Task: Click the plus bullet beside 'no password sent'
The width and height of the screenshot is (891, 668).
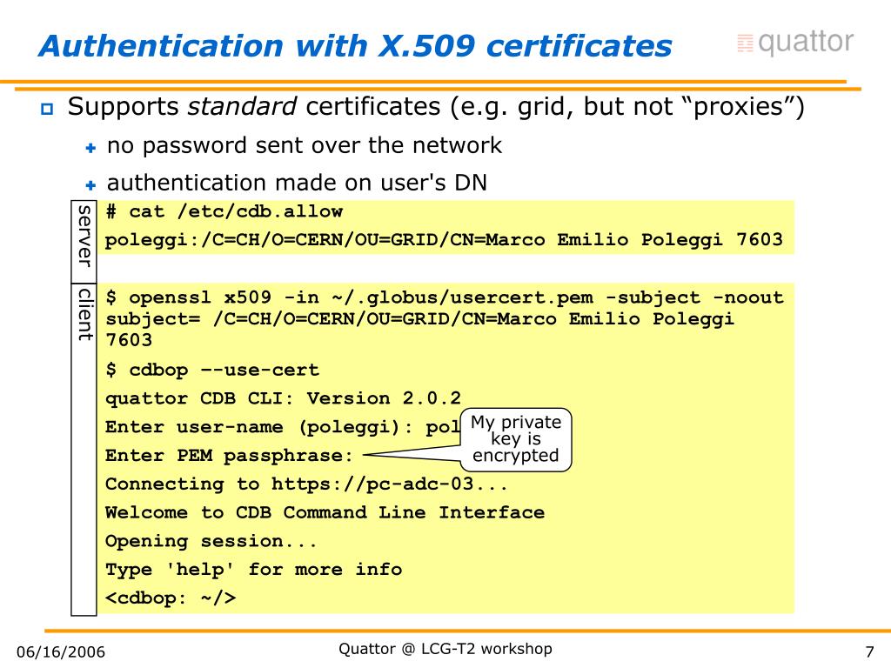Action: 90,148
